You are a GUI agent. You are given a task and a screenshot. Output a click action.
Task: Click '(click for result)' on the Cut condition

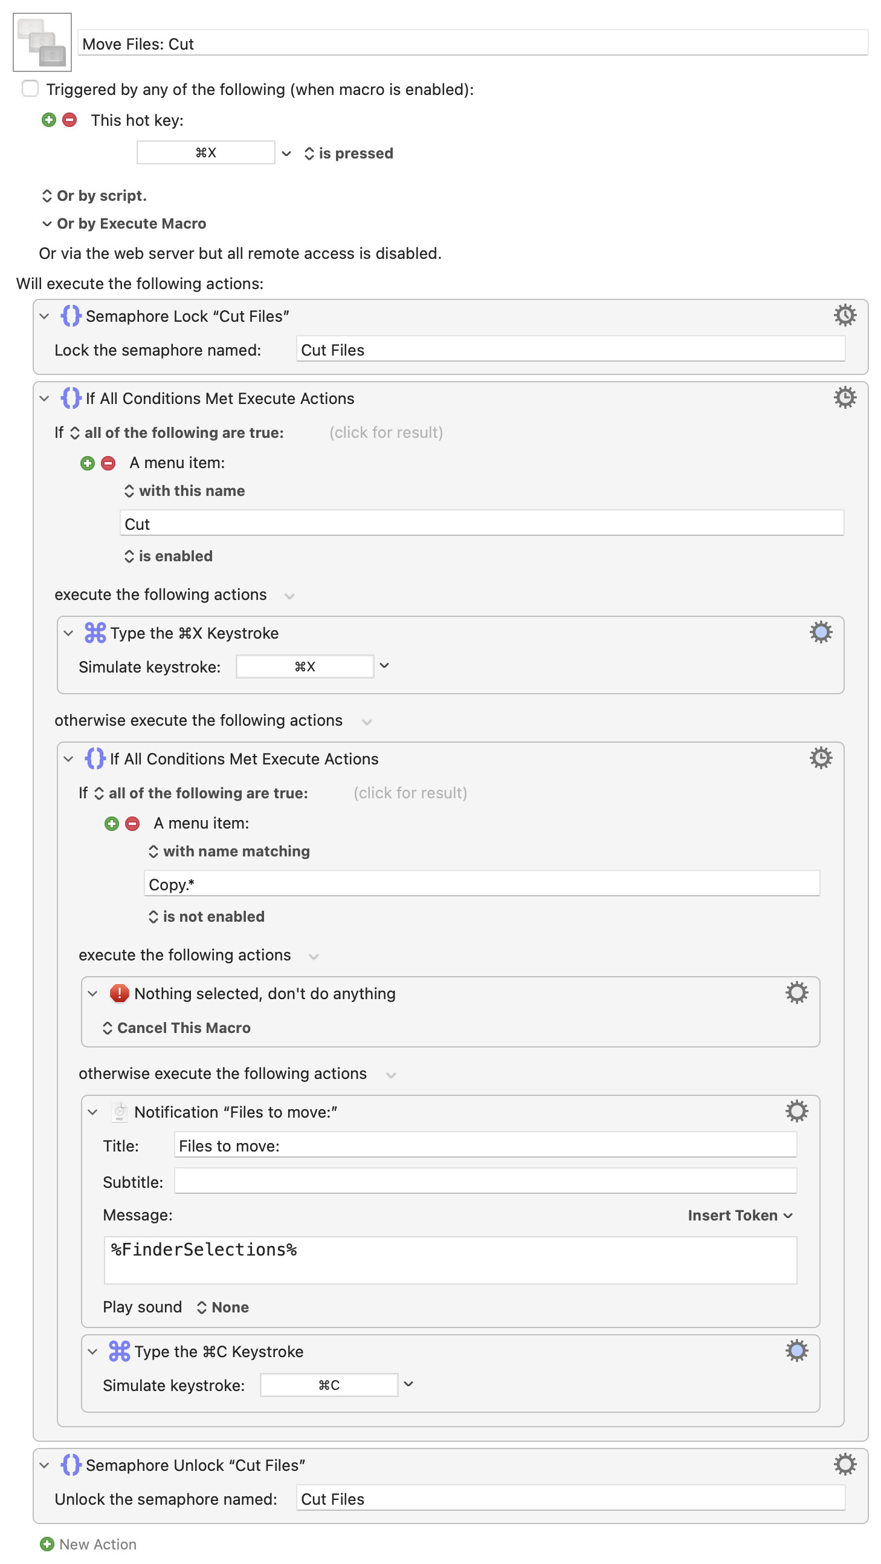386,432
